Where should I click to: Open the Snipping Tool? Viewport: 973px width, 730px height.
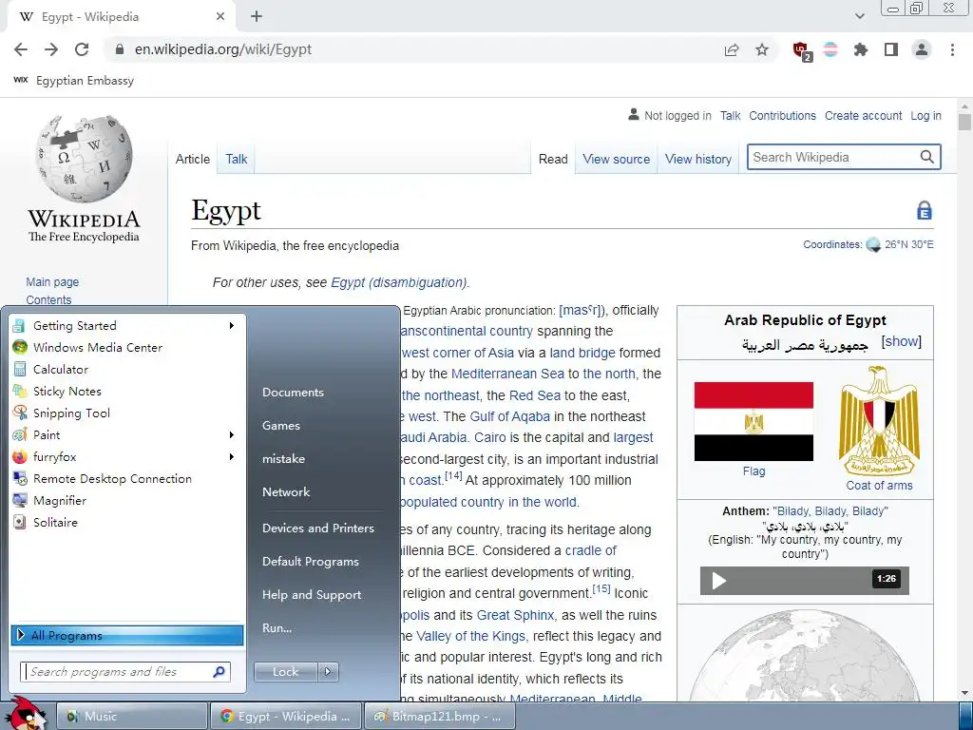click(x=127, y=413)
